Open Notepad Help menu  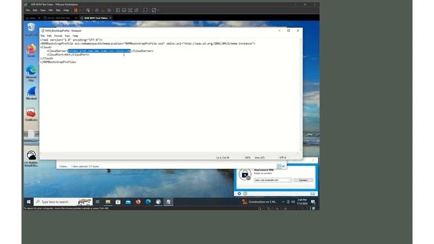coord(75,36)
